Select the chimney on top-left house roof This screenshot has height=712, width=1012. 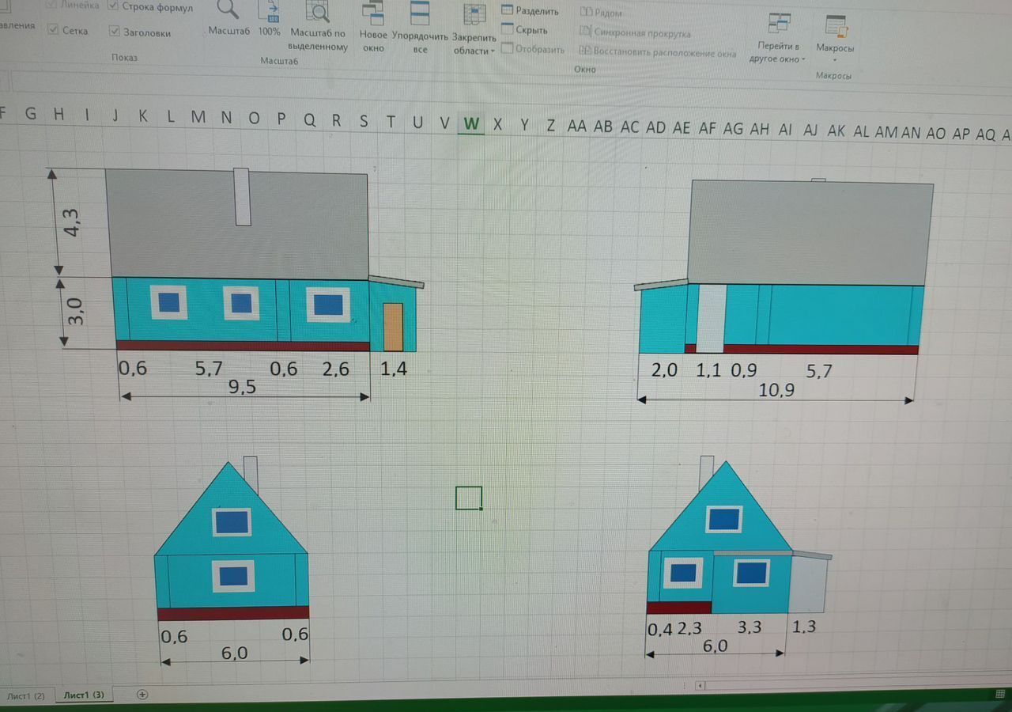coord(243,196)
